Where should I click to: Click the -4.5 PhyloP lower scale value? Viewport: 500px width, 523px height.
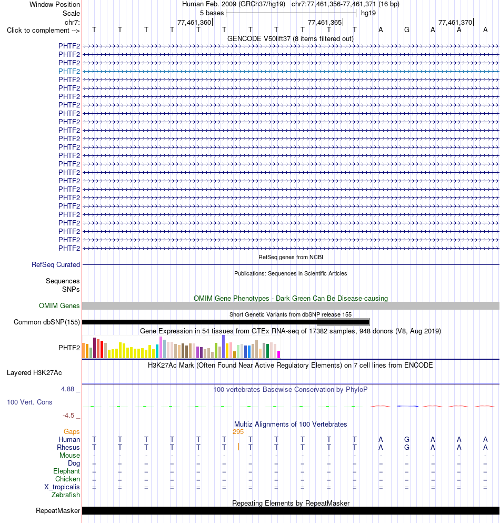pos(68,415)
